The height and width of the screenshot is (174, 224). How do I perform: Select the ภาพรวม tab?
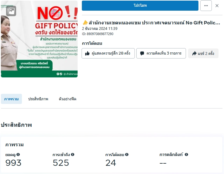pos(12,99)
